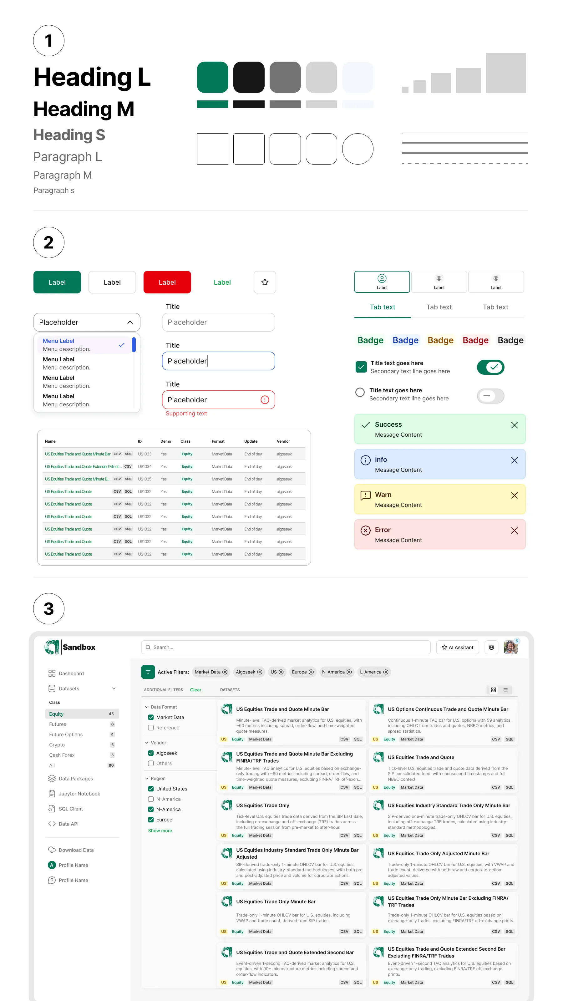Viewport: 563px width, 1001px height.
Task: Select the unselected radio button option
Action: [x=360, y=392]
